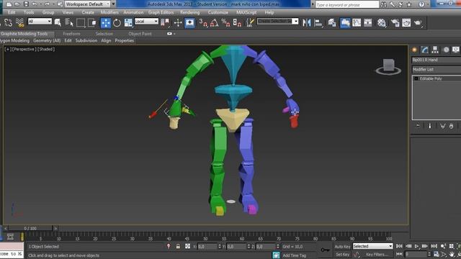Click the X coordinate input field
The image size is (461, 259).
207,247
